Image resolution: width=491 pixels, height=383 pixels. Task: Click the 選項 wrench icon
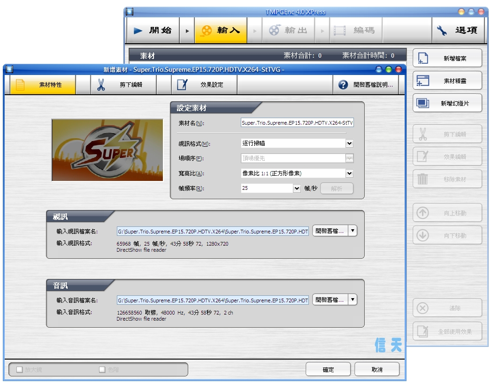[442, 30]
